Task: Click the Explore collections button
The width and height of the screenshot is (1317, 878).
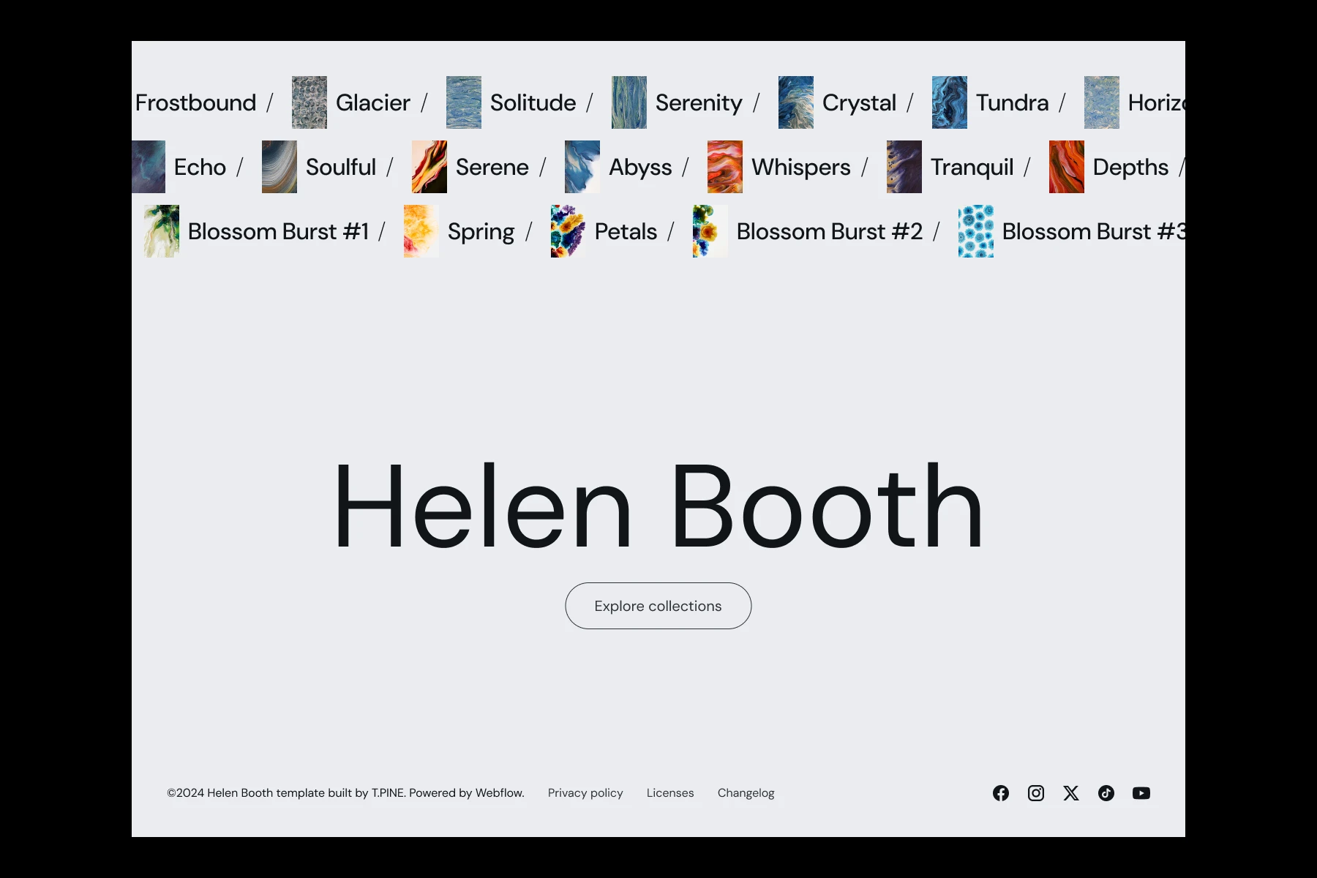Action: click(x=657, y=606)
